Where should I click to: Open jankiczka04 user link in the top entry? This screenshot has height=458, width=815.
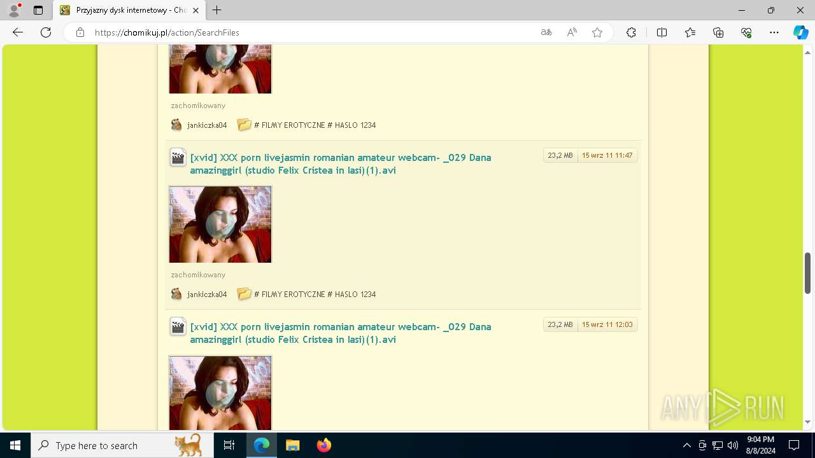coord(207,125)
